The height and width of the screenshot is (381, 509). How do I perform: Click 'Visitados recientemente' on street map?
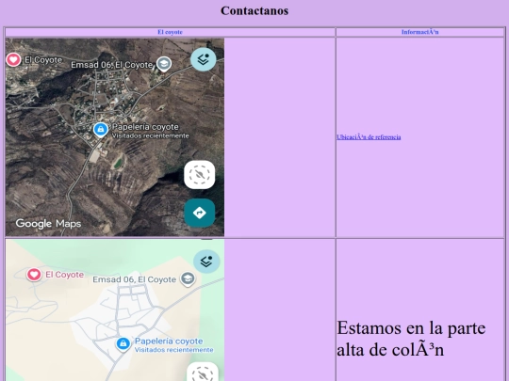[x=174, y=350]
